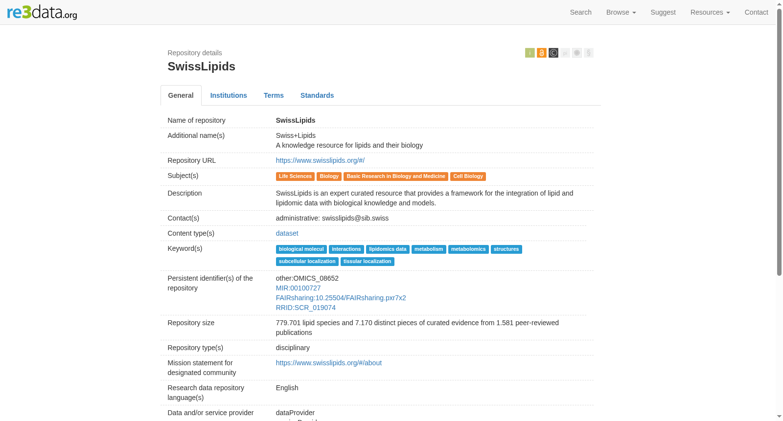Click the 'interactions' keyword tag
Screen dimensions: 783x421
(x=346, y=249)
